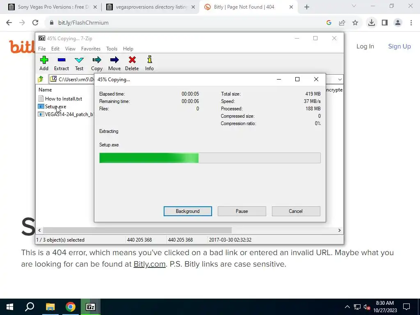The width and height of the screenshot is (420, 315).
Task: Open the Help menu in 7-Zip
Action: tap(128, 49)
